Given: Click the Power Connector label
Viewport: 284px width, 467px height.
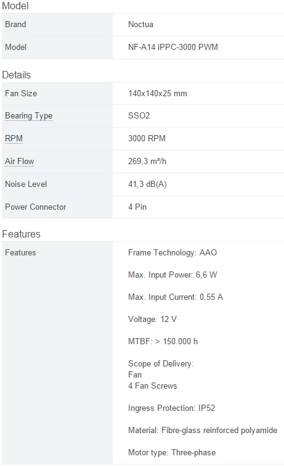Looking at the screenshot, I should pos(35,207).
